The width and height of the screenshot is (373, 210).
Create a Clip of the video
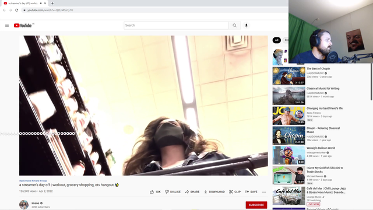(235, 192)
